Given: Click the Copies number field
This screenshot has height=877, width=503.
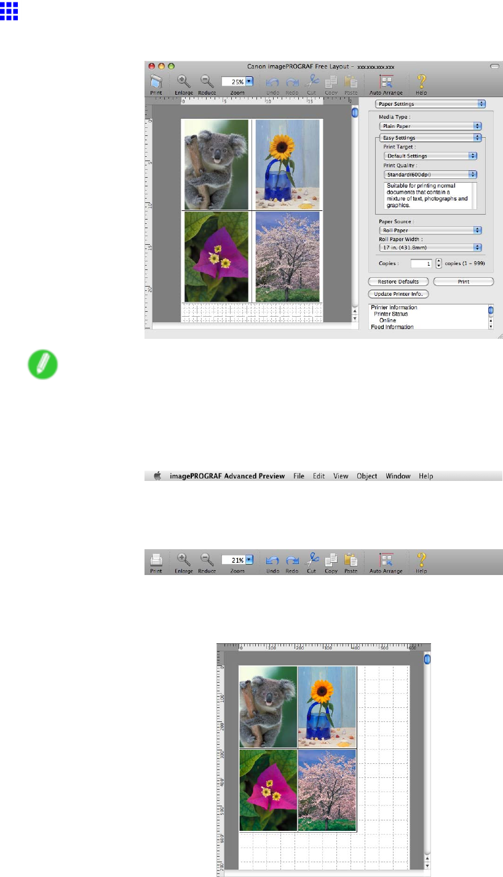Looking at the screenshot, I should tap(421, 263).
